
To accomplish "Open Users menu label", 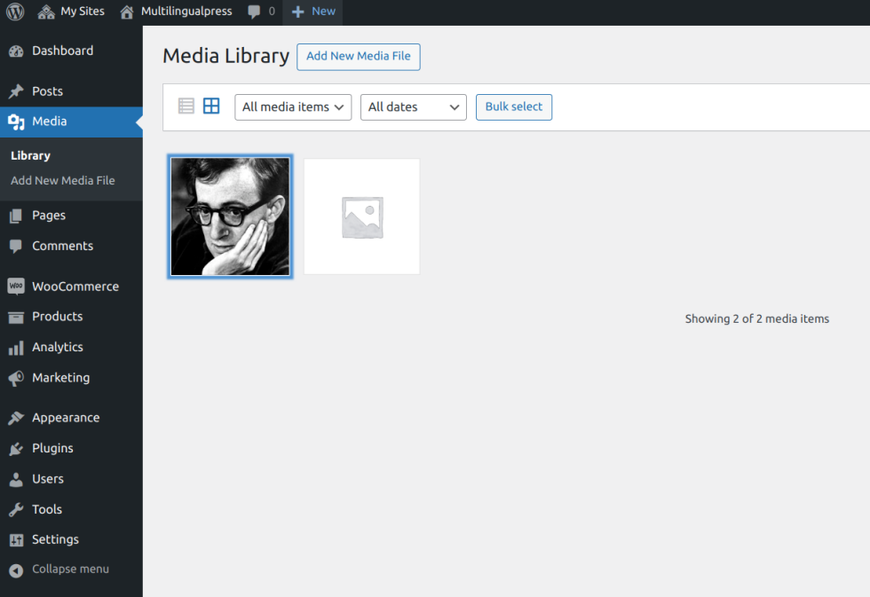I will pyautogui.click(x=48, y=479).
